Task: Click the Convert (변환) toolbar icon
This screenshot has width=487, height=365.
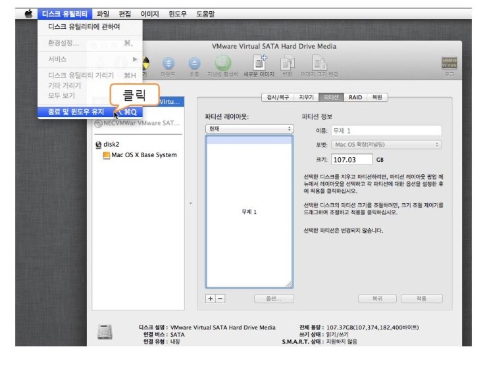Action: (x=288, y=64)
